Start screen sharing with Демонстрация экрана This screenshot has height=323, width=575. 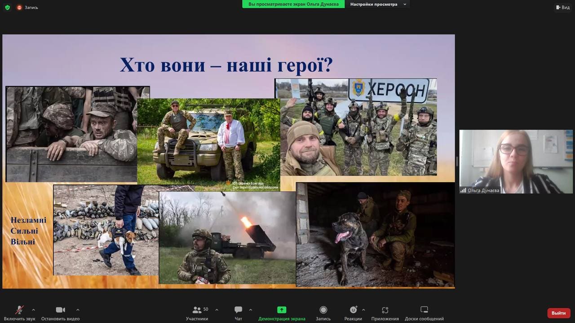point(282,310)
